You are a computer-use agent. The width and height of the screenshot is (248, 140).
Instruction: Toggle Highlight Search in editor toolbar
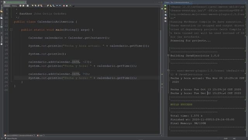(41, 6)
